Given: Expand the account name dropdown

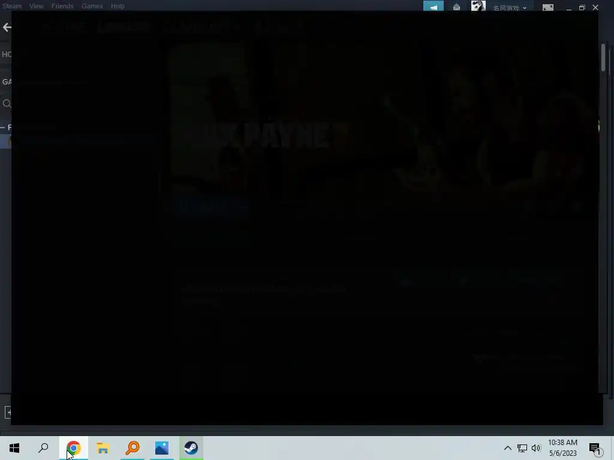Looking at the screenshot, I should pyautogui.click(x=510, y=7).
